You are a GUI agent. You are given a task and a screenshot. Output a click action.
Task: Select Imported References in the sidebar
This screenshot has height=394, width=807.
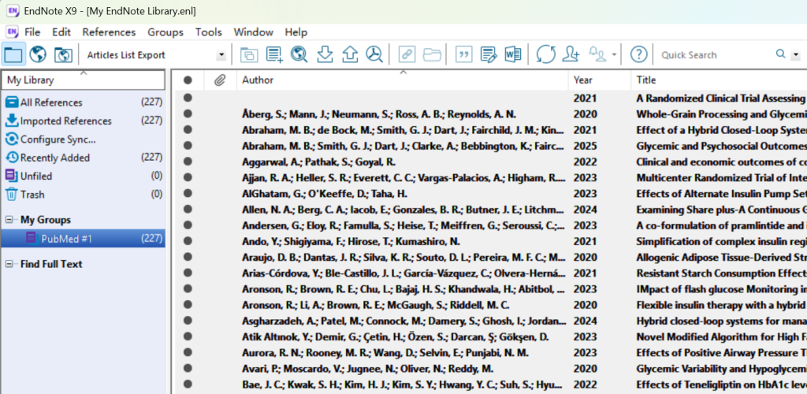point(65,121)
